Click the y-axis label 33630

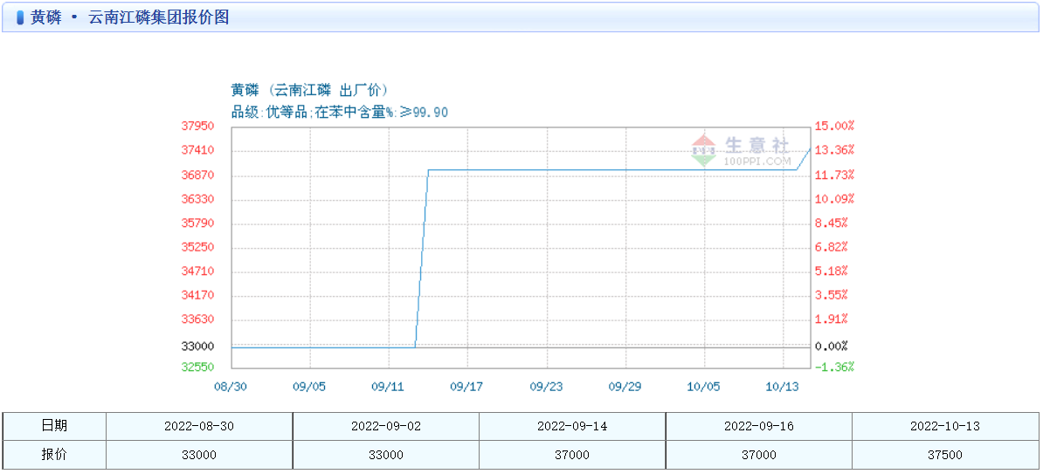(x=198, y=319)
